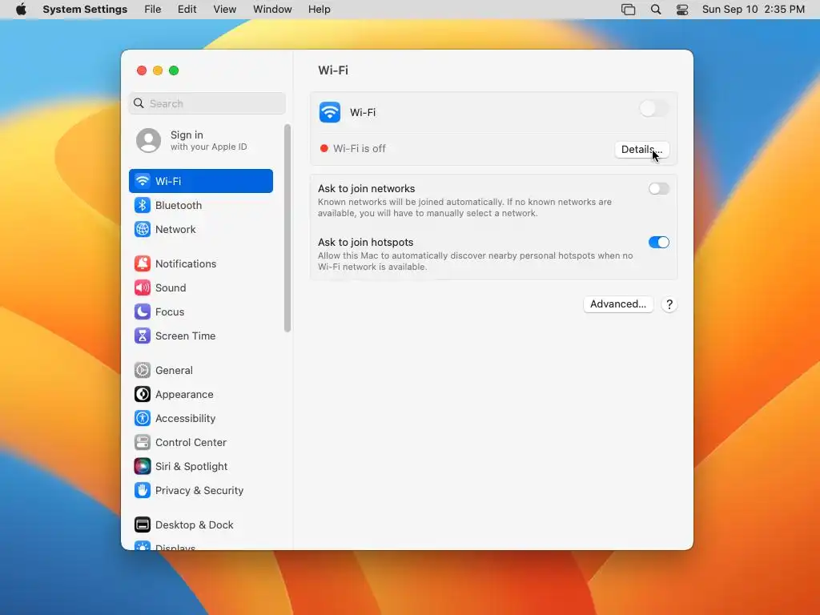Click the Desktop & Dock icon

click(143, 525)
